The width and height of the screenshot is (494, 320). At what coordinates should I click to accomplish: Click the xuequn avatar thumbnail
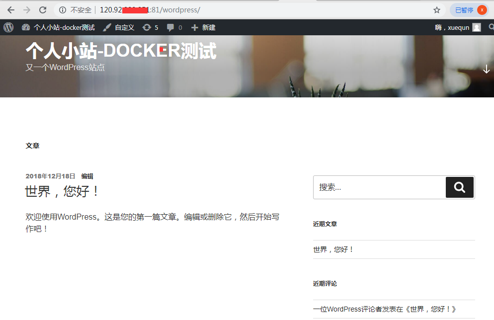coord(477,27)
